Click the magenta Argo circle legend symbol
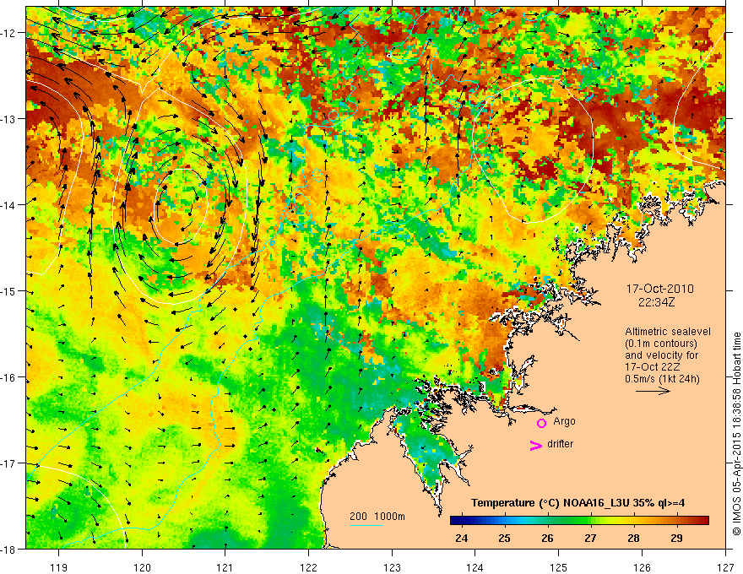Viewport: 743px width, 574px height. coord(541,423)
